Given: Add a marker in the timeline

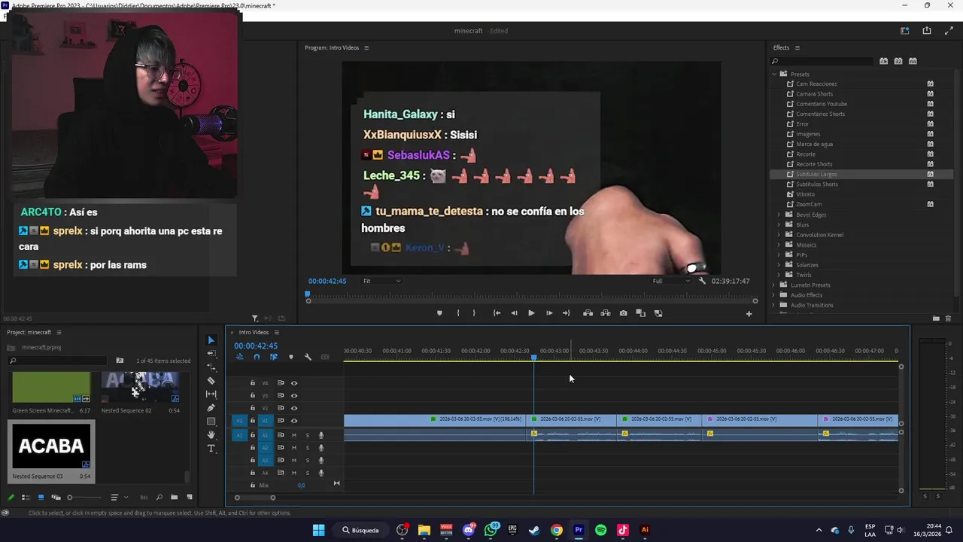Looking at the screenshot, I should click(291, 357).
